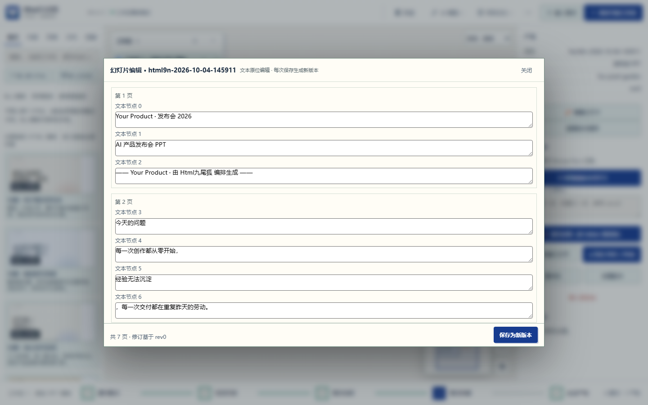Grab resize handle of 文本节点 6 textarea
Image resolution: width=648 pixels, height=405 pixels.
click(530, 316)
